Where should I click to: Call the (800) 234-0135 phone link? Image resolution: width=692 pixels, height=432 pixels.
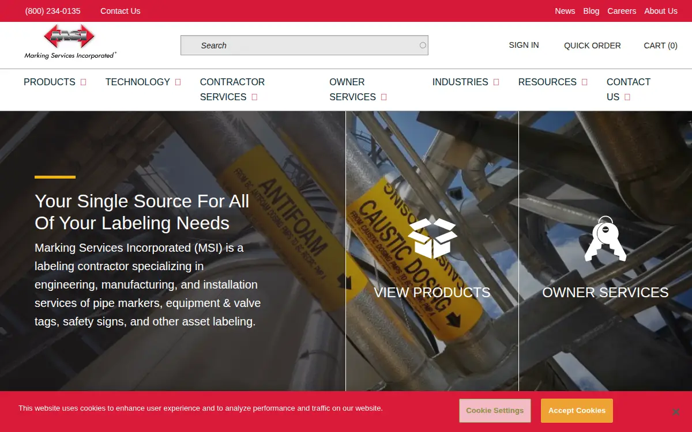[x=53, y=11]
